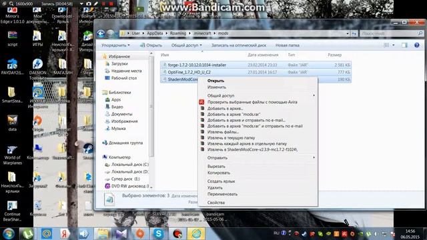
Task: Open the Документы library in sidebar
Action: point(121,114)
